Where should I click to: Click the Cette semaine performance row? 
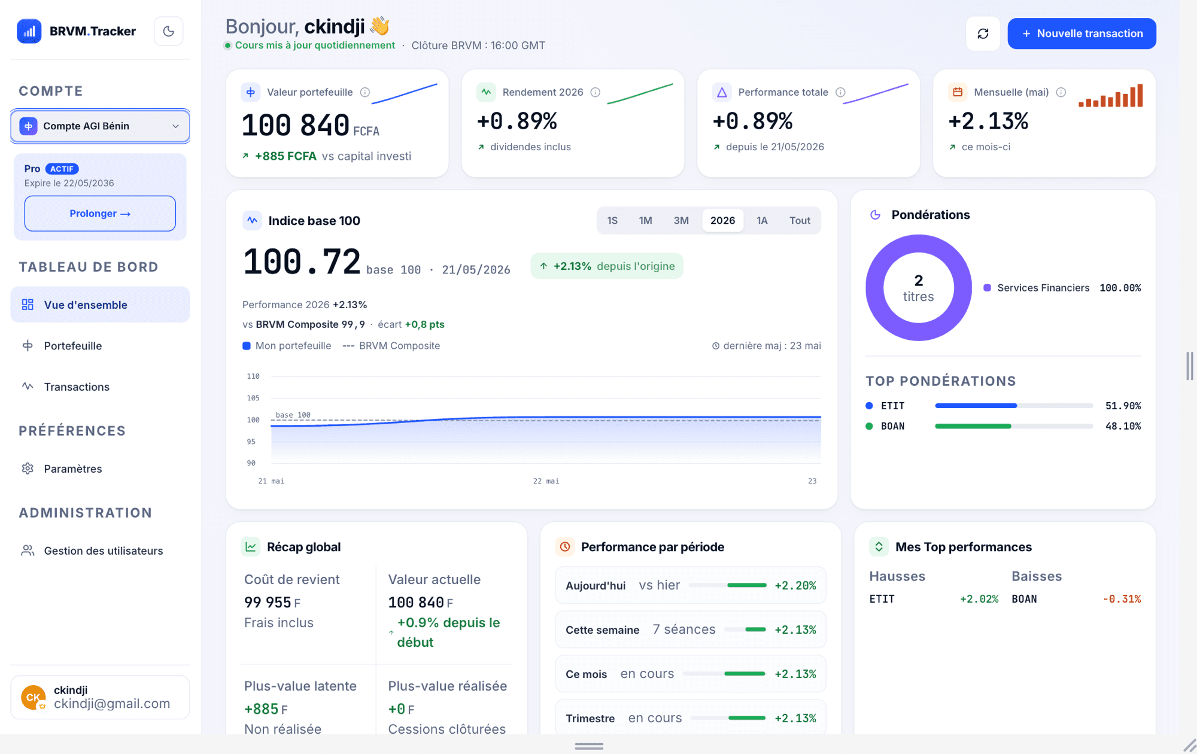(691, 630)
